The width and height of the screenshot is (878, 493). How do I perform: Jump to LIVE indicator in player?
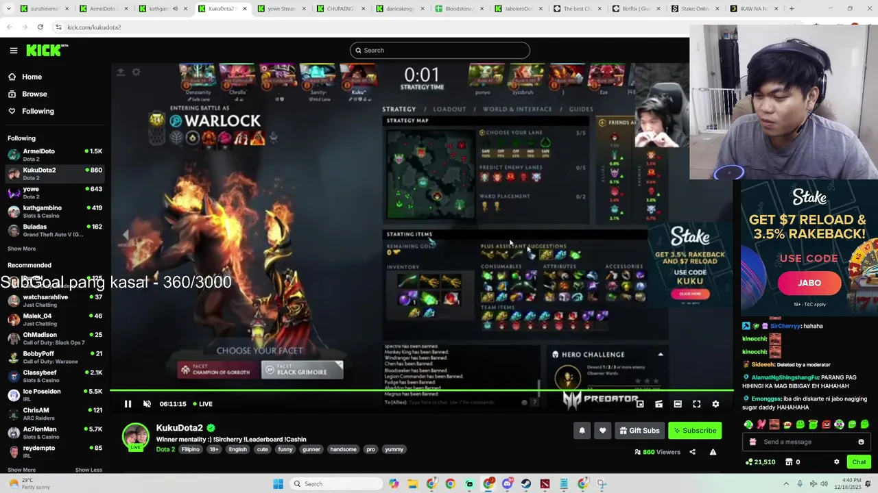click(x=202, y=404)
